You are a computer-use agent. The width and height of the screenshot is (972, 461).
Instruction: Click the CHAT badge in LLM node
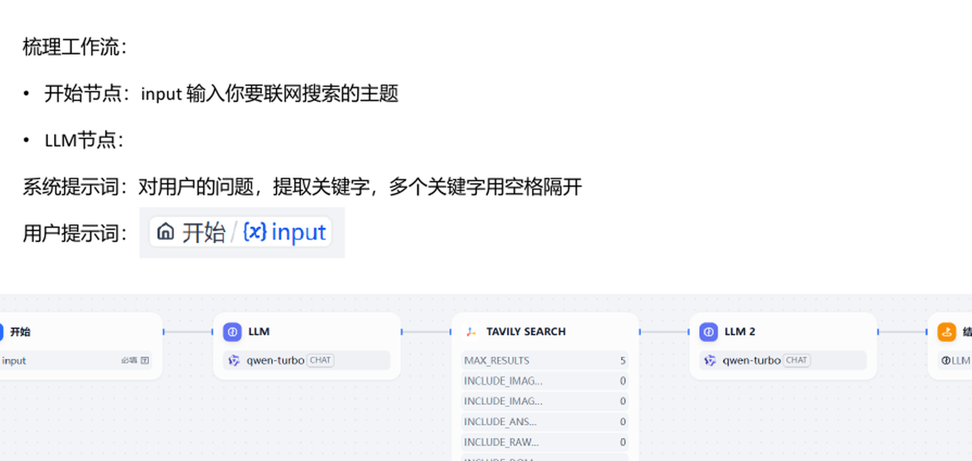320,361
